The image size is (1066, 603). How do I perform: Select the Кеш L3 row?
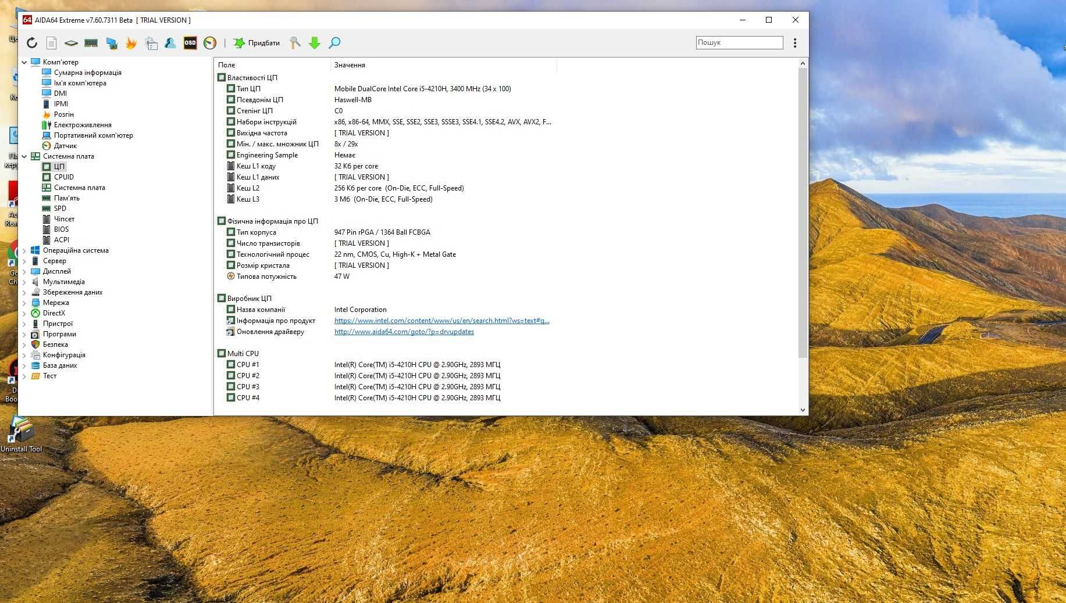point(384,199)
